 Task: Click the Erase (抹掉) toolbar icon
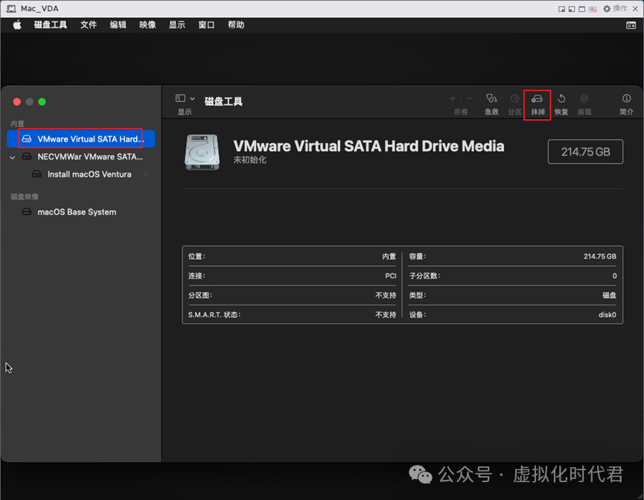pyautogui.click(x=538, y=98)
